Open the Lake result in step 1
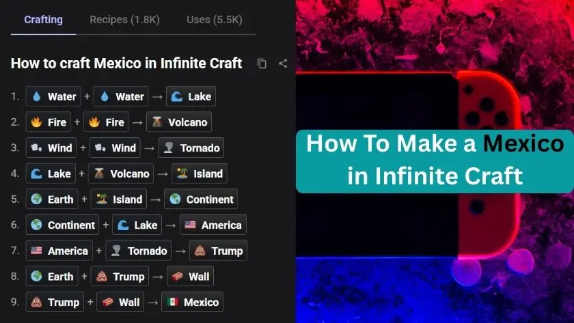Viewport: 574px width, 323px height. [191, 96]
